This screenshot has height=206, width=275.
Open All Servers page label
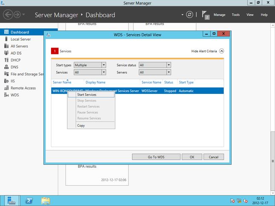click(19, 46)
